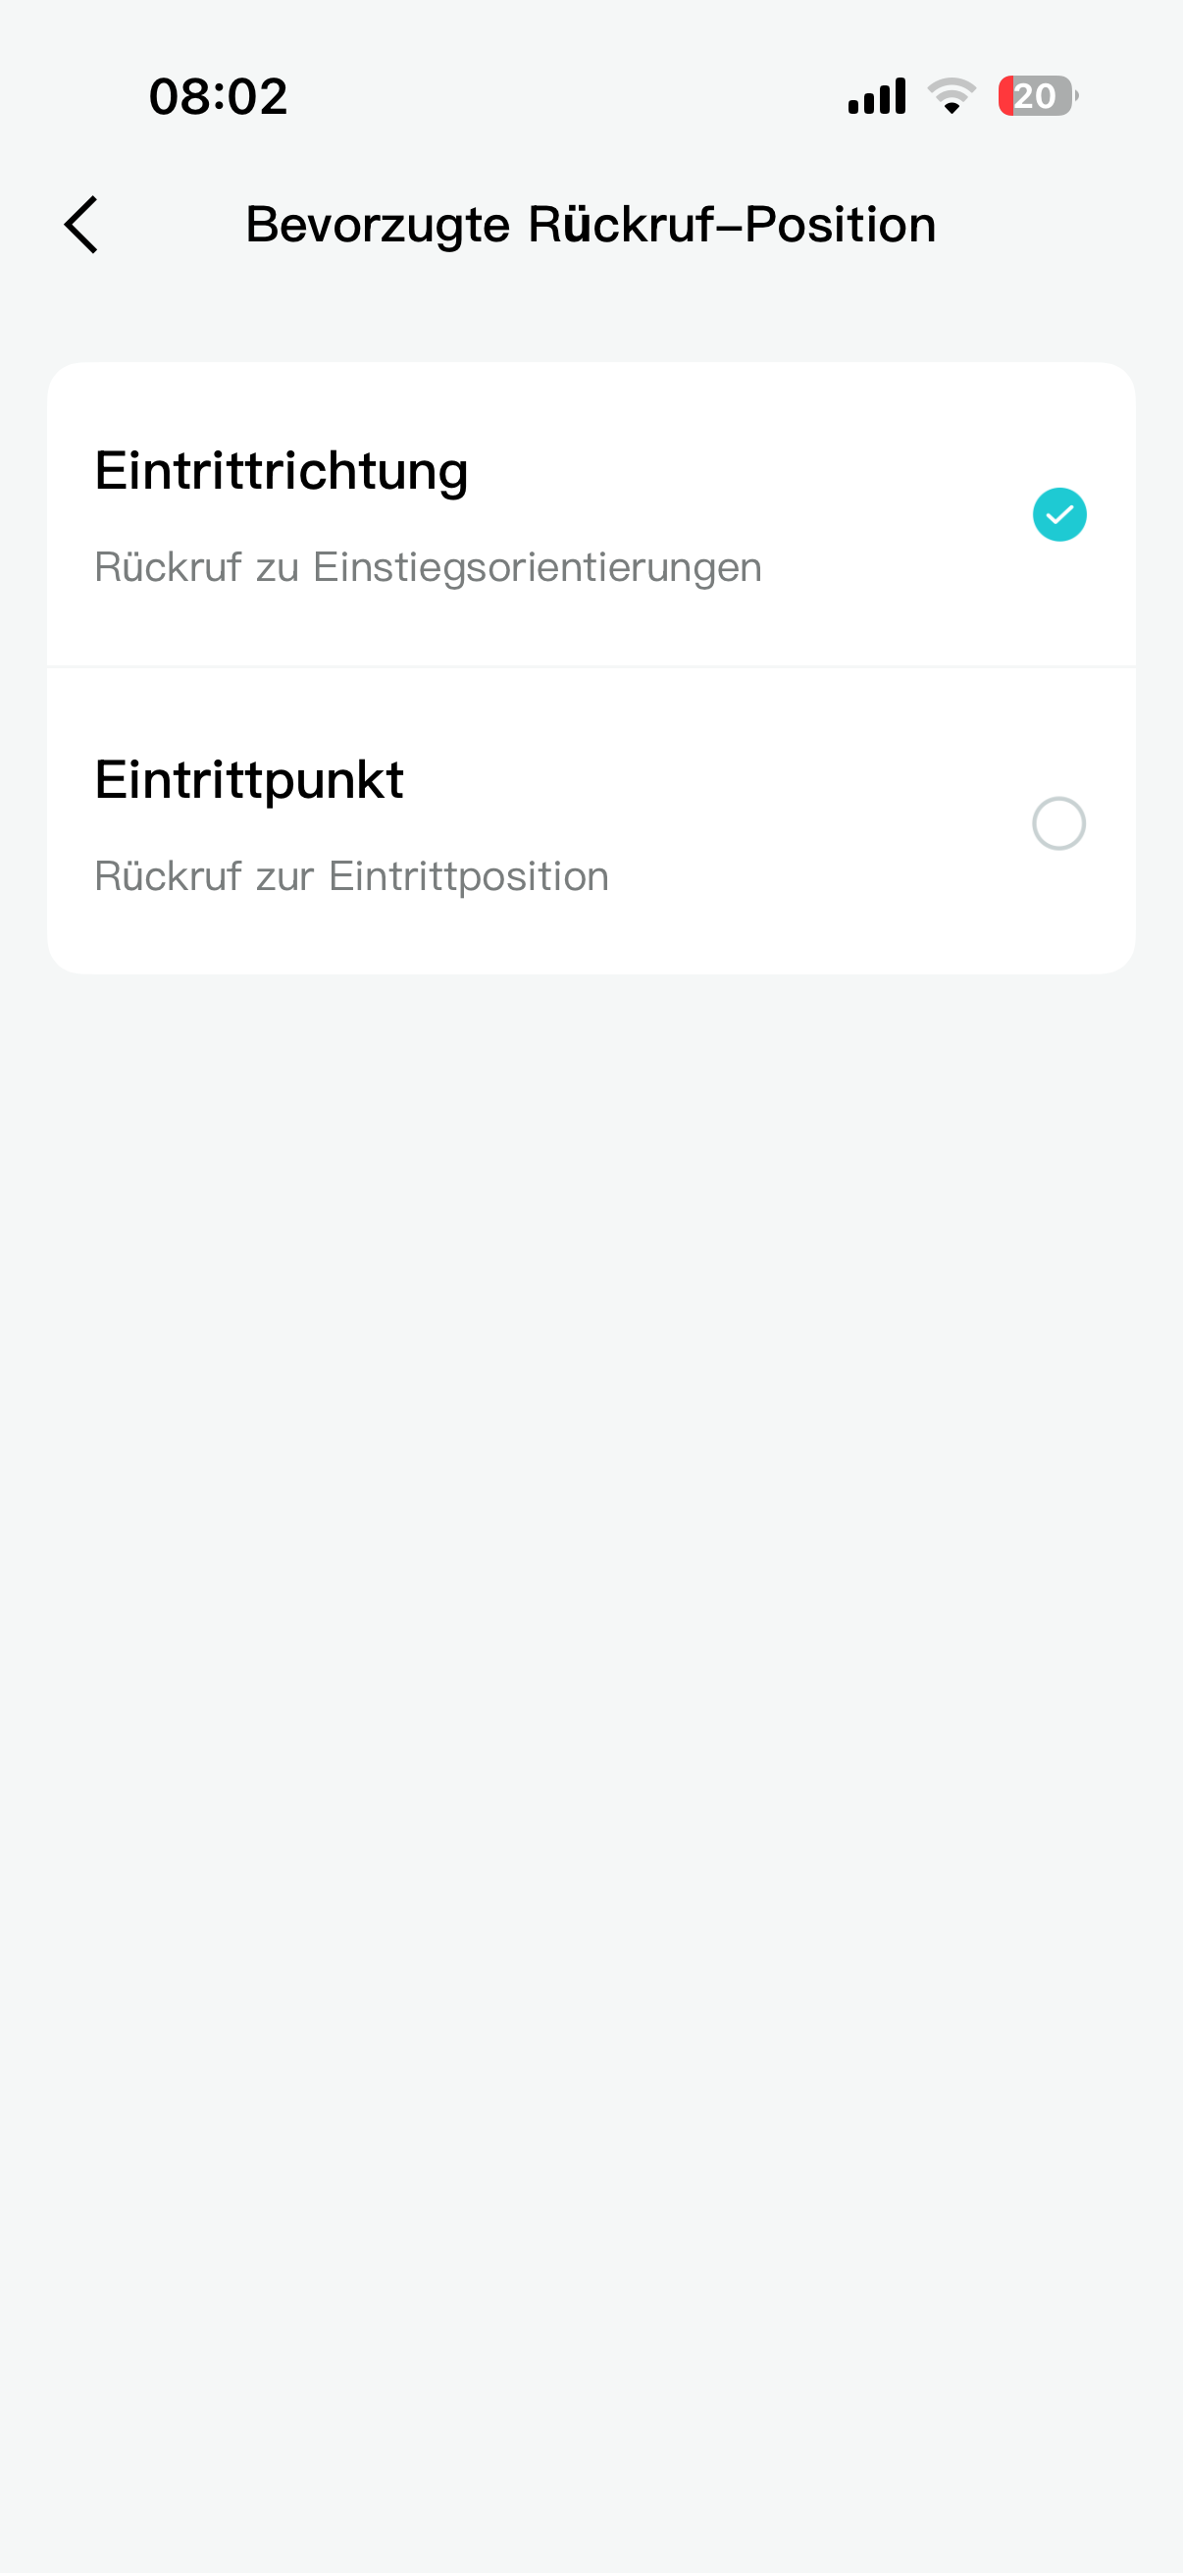Tap the word 'Position' in the header
The image size is (1183, 2573).
841,225
